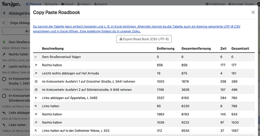The width and height of the screenshot is (260, 136).
Task: Click the Zeit column header
Action: tap(223, 49)
